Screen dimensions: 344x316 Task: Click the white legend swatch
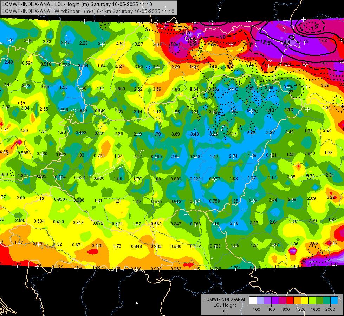(253, 301)
